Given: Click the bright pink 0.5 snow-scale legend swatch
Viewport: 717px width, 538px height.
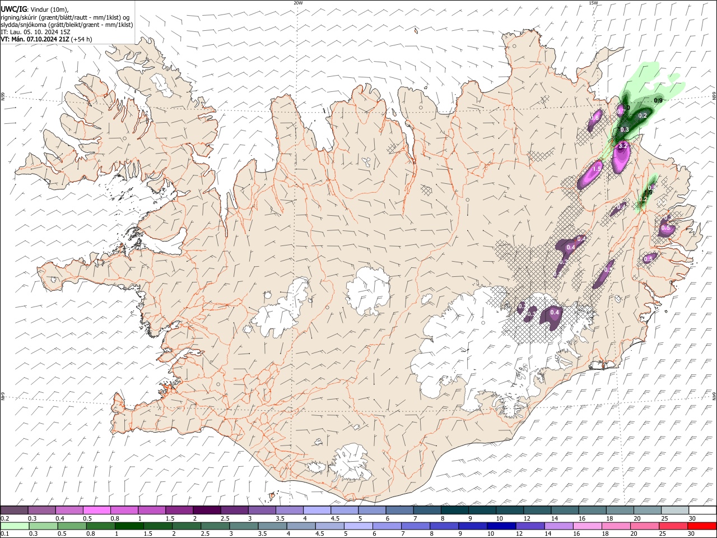Looking at the screenshot, I should tap(96, 511).
